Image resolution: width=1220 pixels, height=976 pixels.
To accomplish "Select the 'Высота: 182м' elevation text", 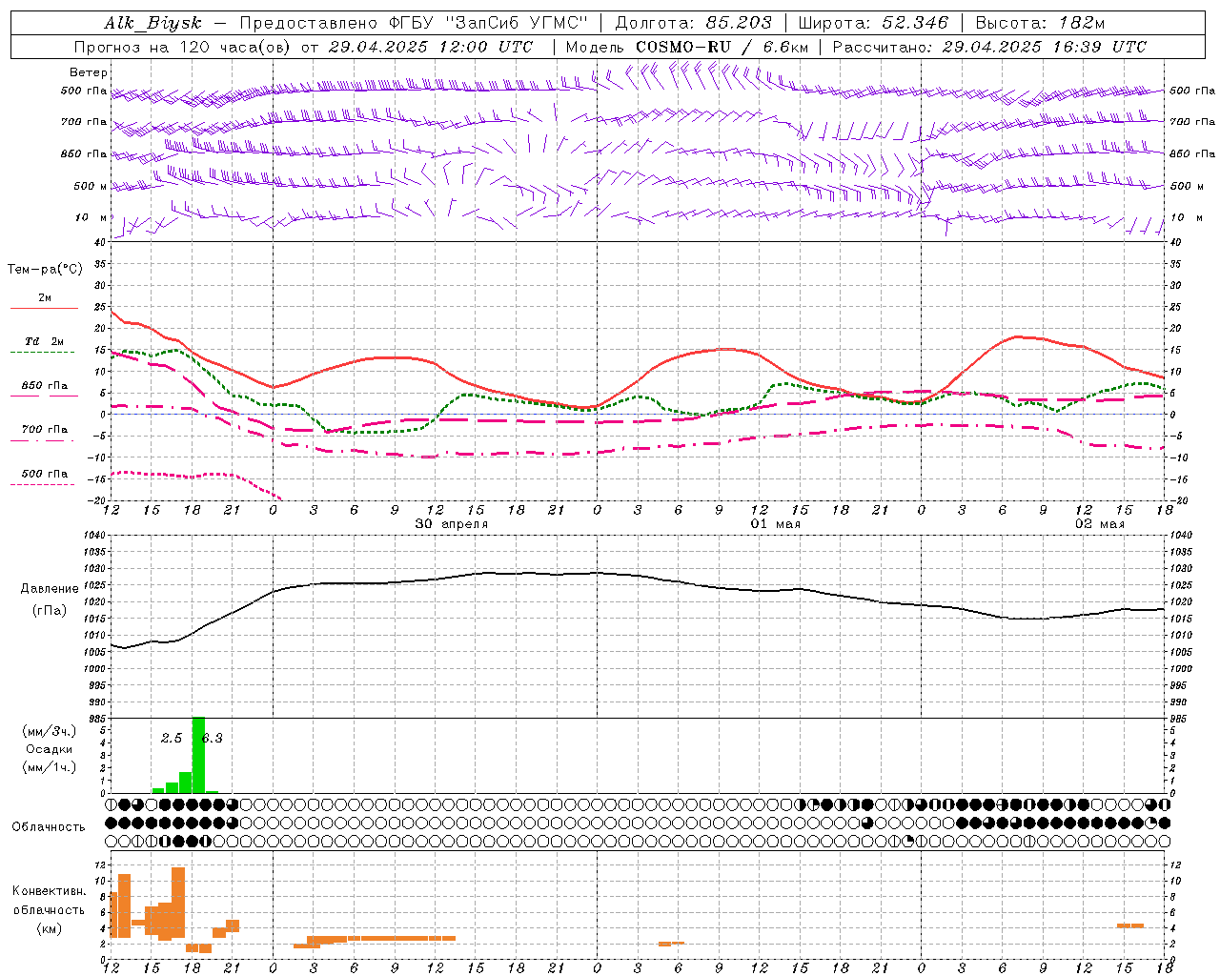I will [x=1040, y=23].
